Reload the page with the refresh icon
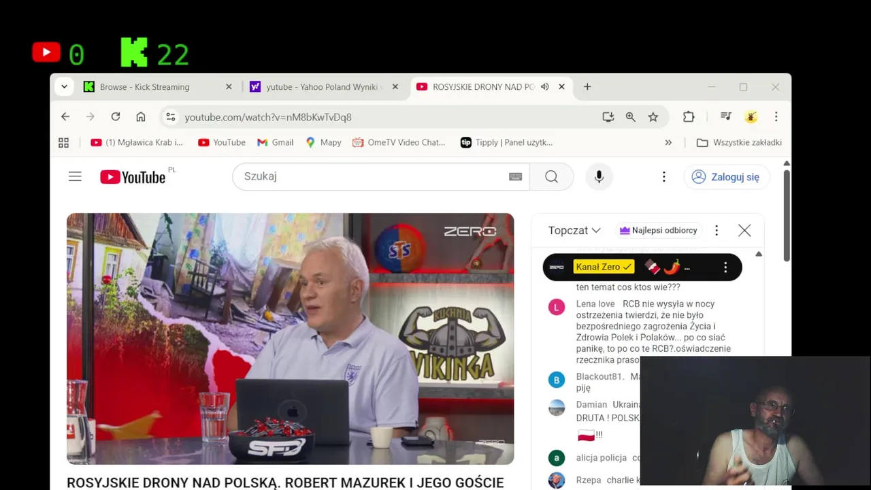871x490 pixels. 116,117
